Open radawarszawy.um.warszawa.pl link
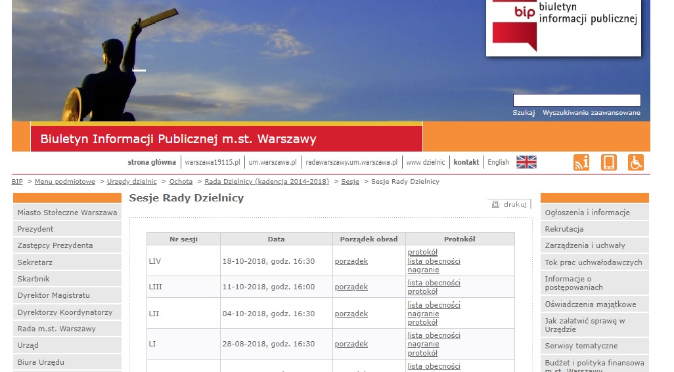Screen dimensions: 674x372 point(351,162)
